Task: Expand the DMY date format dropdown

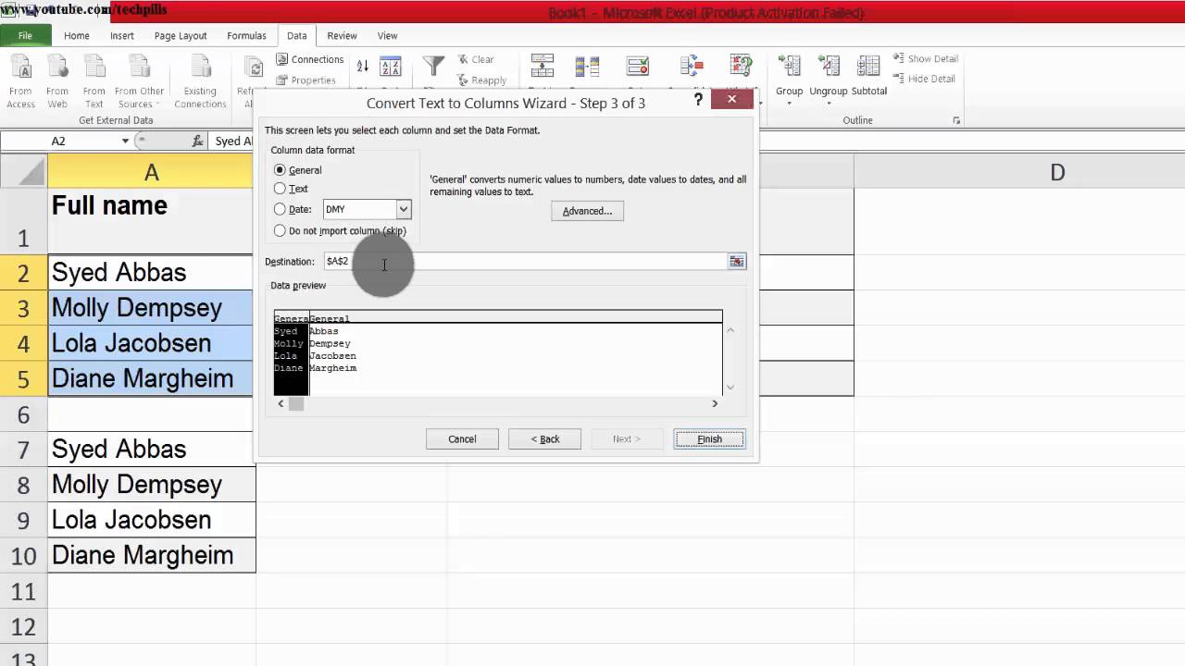Action: (x=404, y=209)
